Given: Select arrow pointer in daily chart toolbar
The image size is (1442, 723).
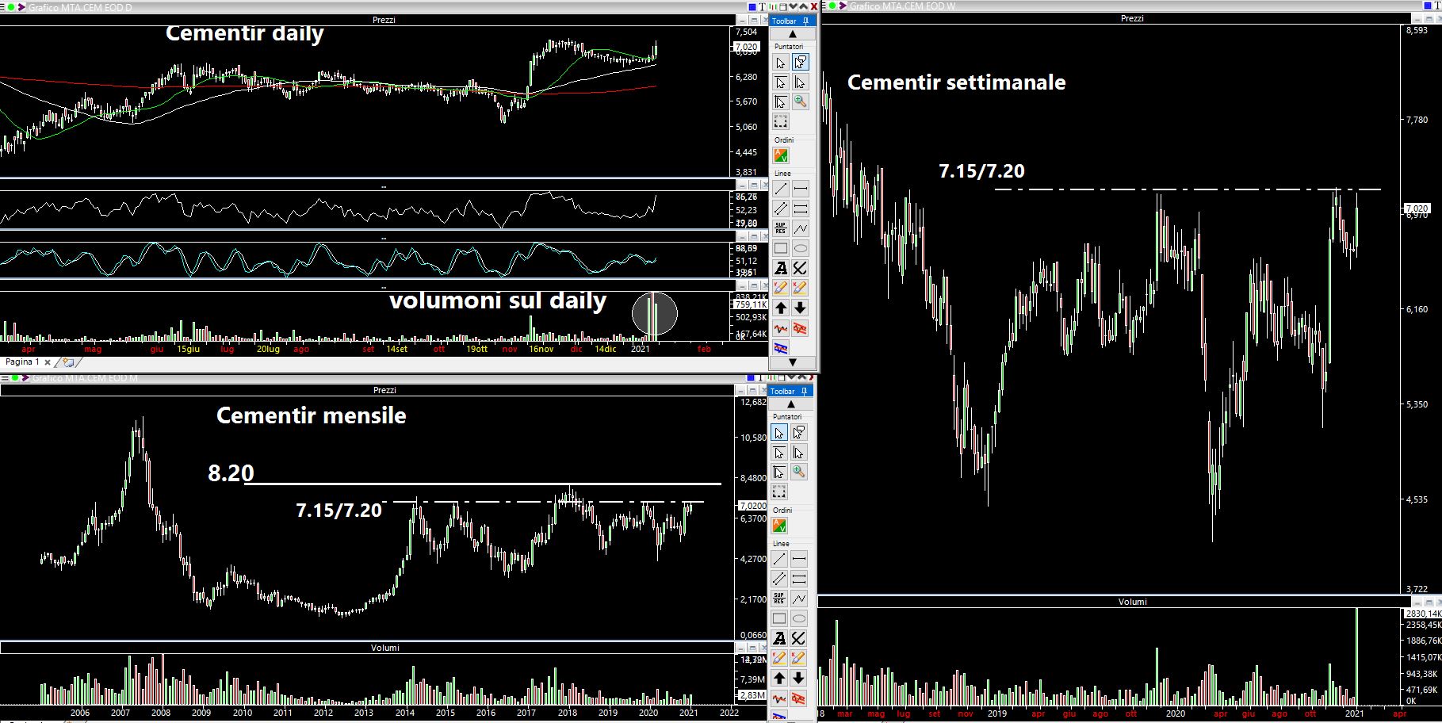Looking at the screenshot, I should [781, 63].
